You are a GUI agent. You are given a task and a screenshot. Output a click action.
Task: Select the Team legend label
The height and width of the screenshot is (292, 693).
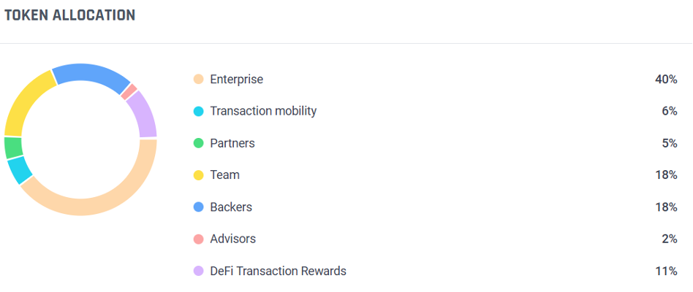click(x=224, y=175)
